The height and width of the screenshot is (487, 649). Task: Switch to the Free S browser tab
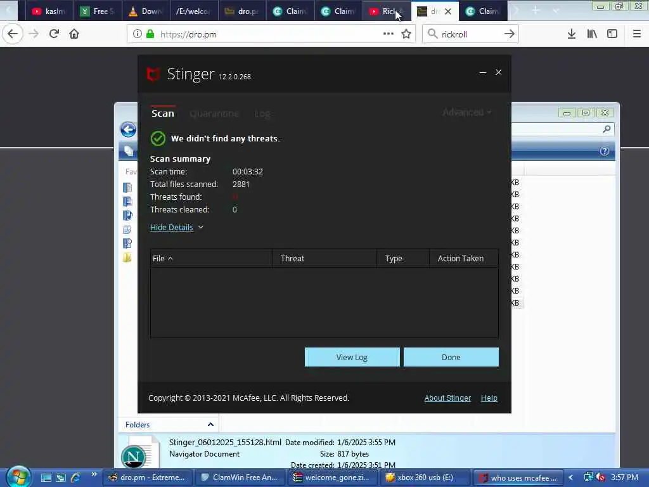(x=98, y=11)
